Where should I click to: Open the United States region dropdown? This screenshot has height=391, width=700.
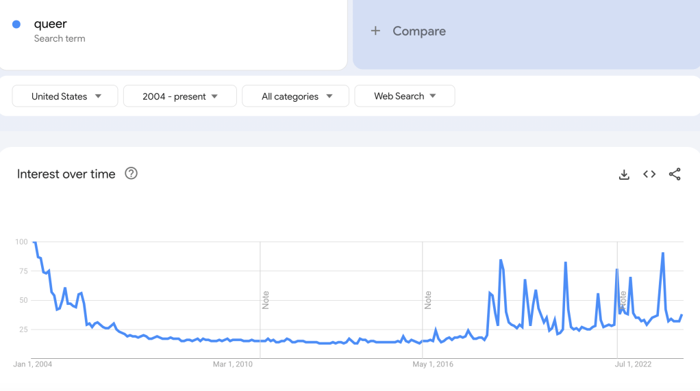65,96
